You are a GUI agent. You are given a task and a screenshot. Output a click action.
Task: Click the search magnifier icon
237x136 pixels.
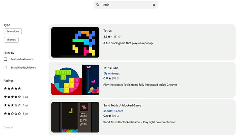pos(97,5)
